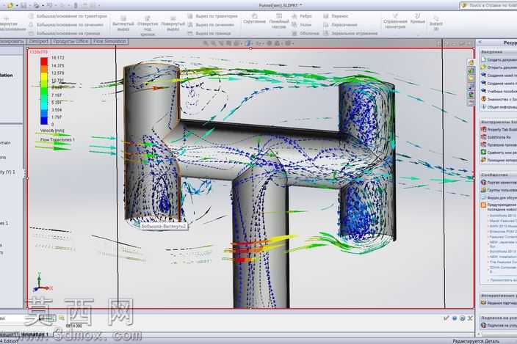Click the Flow Trajectories 1 legend label
The width and height of the screenshot is (517, 344).
57,139
